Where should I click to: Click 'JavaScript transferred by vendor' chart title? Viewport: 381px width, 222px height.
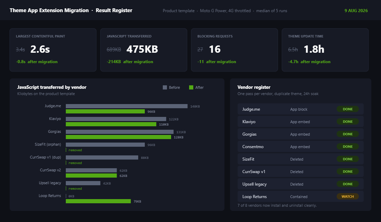tap(52, 87)
